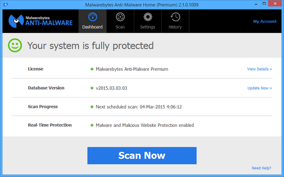Click green dot beside License status

click(x=92, y=69)
